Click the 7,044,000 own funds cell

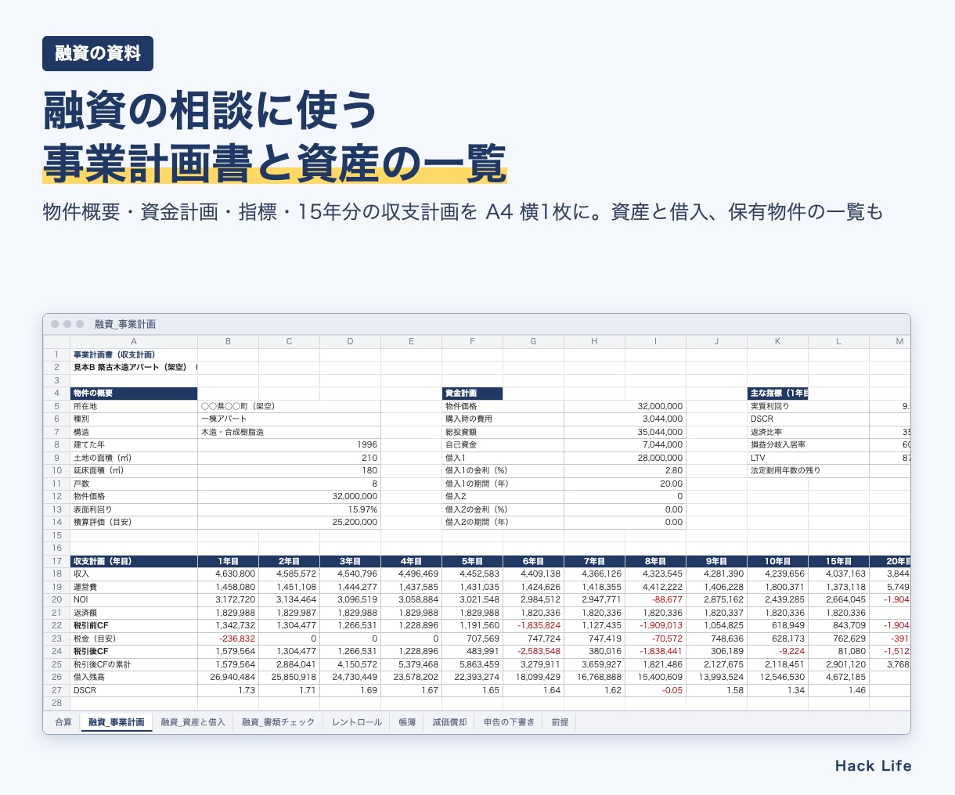point(625,444)
